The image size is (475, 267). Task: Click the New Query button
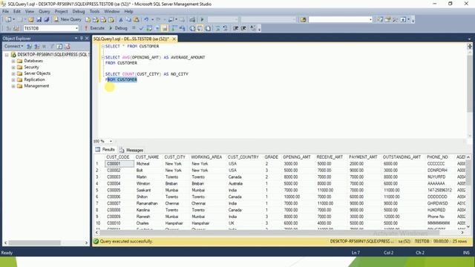pos(68,19)
